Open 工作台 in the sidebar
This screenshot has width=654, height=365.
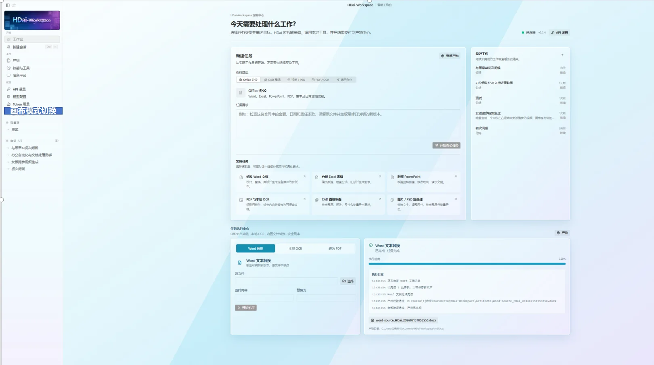(x=32, y=40)
